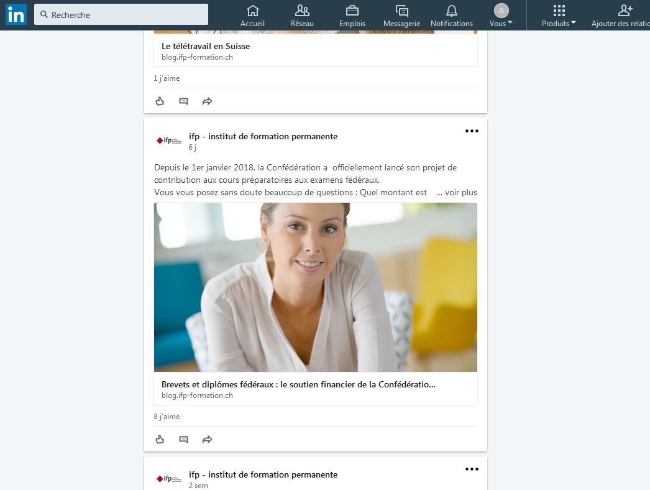
Task: Open the Produits grid dropdown
Action: [x=559, y=16]
